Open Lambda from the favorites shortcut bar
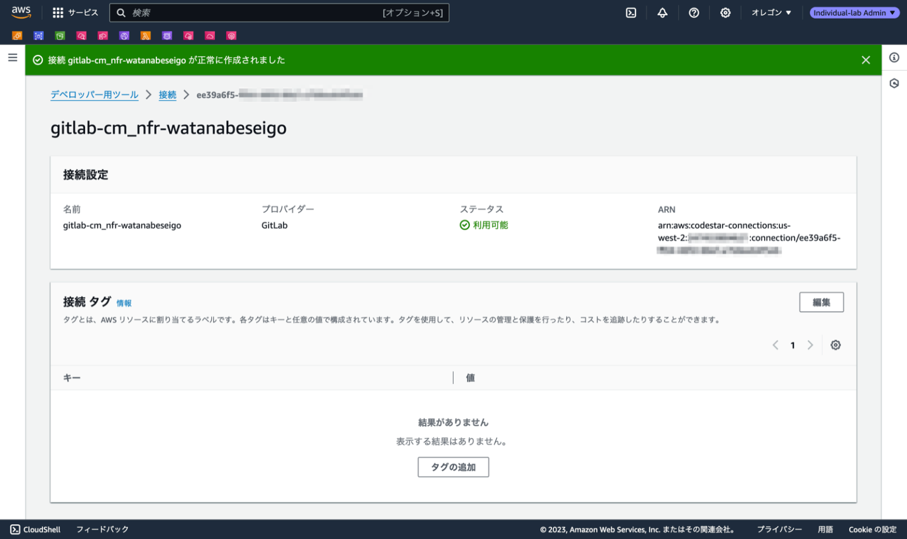The height and width of the screenshot is (539, 907). [x=145, y=35]
